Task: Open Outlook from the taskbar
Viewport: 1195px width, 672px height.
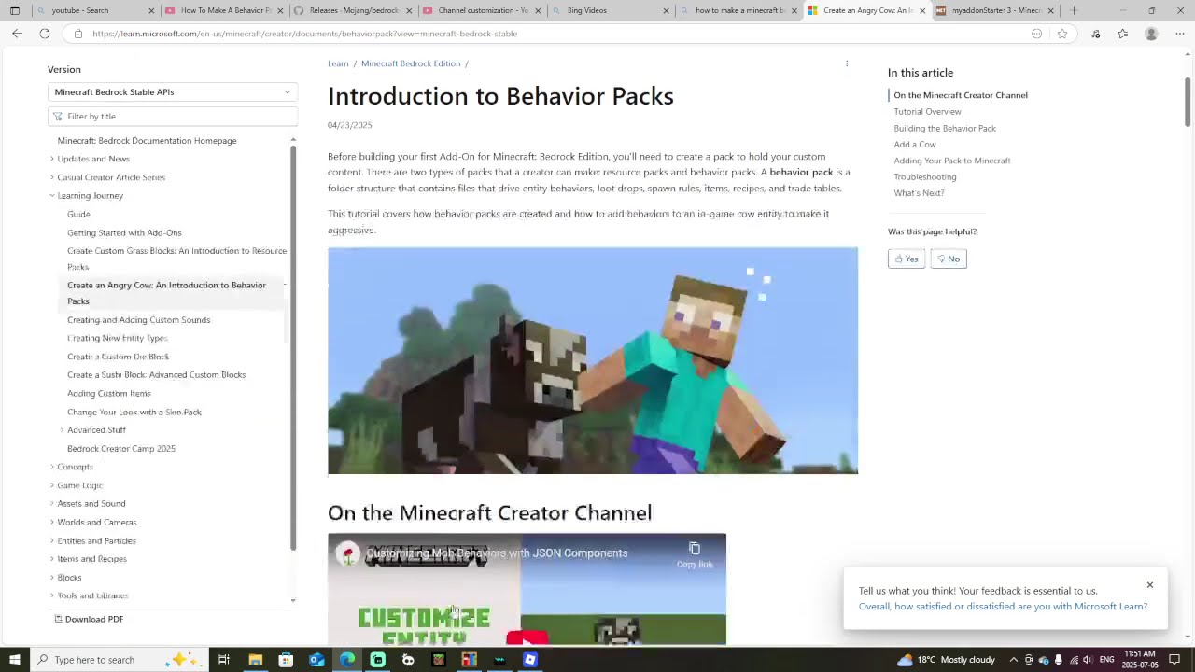Action: click(316, 660)
